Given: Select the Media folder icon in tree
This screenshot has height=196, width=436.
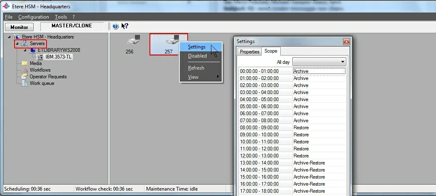Looking at the screenshot, I should pyautogui.click(x=24, y=63).
